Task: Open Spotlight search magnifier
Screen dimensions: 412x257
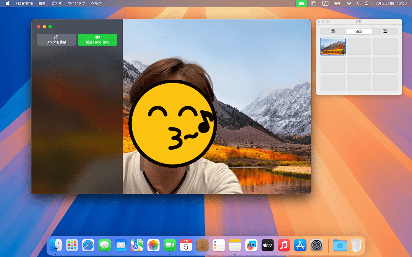Action: tap(359, 3)
